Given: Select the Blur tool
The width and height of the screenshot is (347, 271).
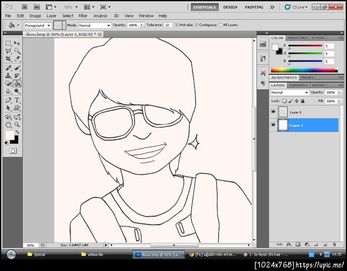Looking at the screenshot, I should click(x=8, y=91).
